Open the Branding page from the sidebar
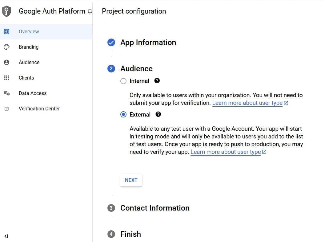Image resolution: width=325 pixels, height=242 pixels. pyautogui.click(x=29, y=47)
